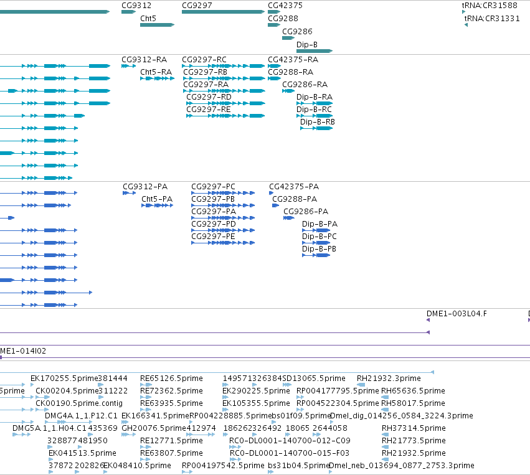Image resolution: width=530 pixels, height=475 pixels.
Task: Click EST RH21773.5prime
Action: tap(414, 441)
